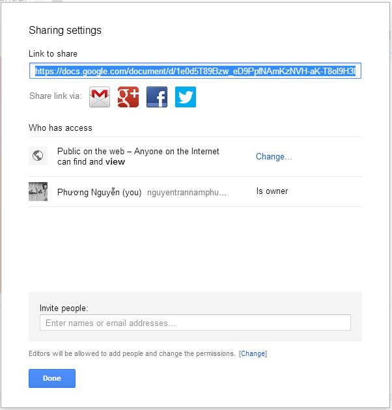Focus the Invite people names or email field
392x410 pixels.
(x=195, y=323)
